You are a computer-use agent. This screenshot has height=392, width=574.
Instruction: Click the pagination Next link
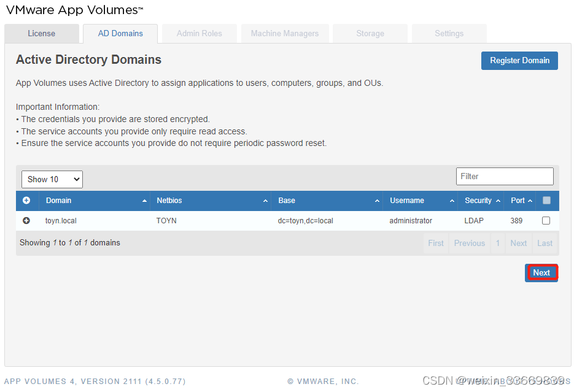click(x=519, y=243)
